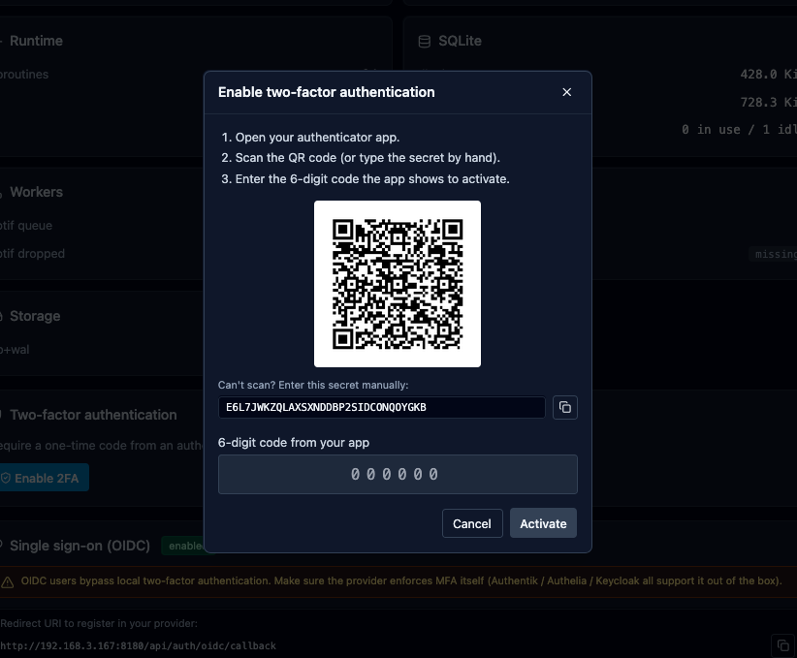
Task: Click the 'missing' status badge
Action: (x=774, y=254)
